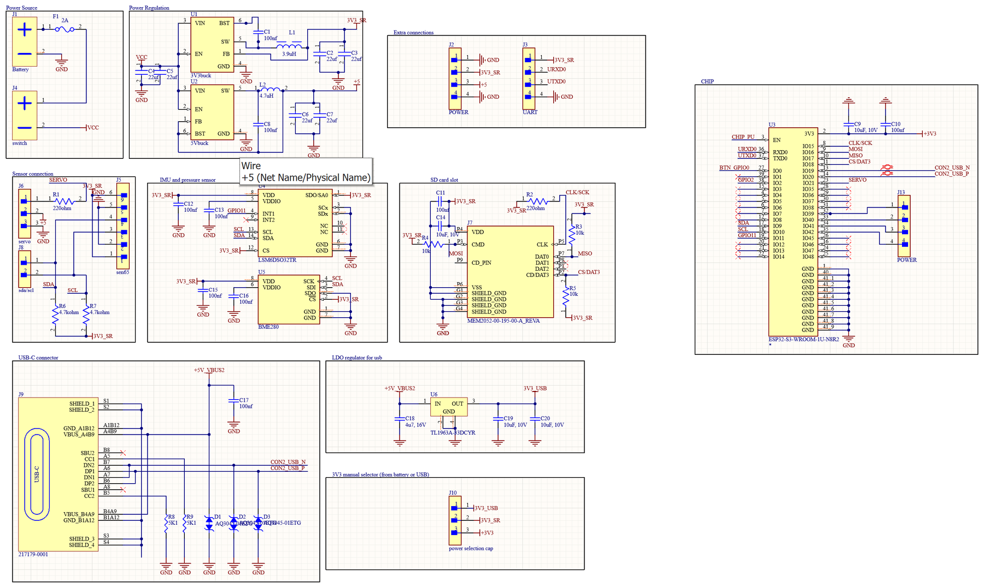
Task: Select the J4 switch connector symbol
Action: pyautogui.click(x=25, y=115)
